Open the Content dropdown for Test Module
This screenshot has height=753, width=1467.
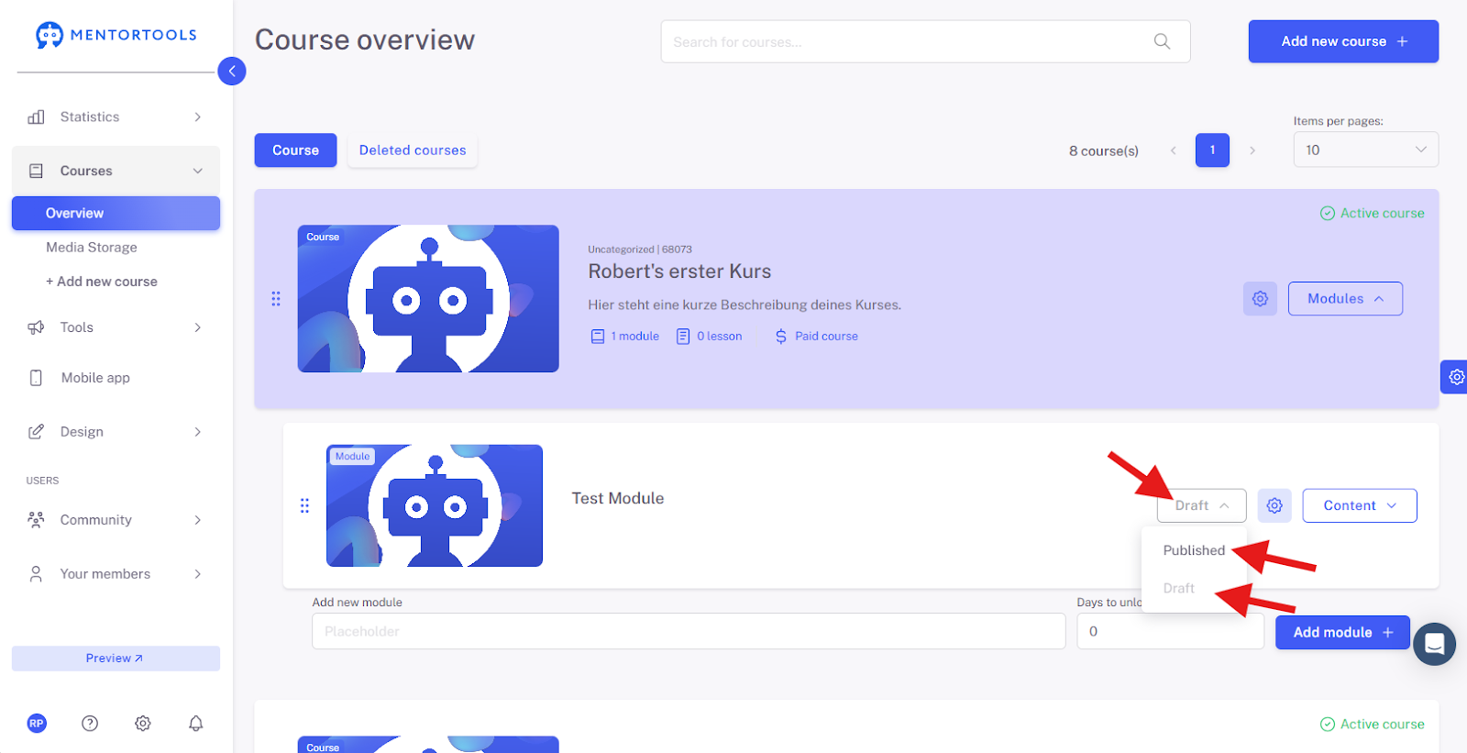[1360, 505]
